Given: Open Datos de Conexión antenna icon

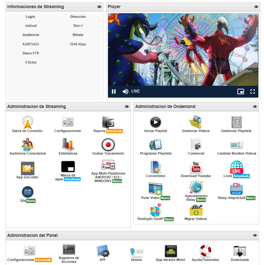Looking at the screenshot, I should pos(28,122).
